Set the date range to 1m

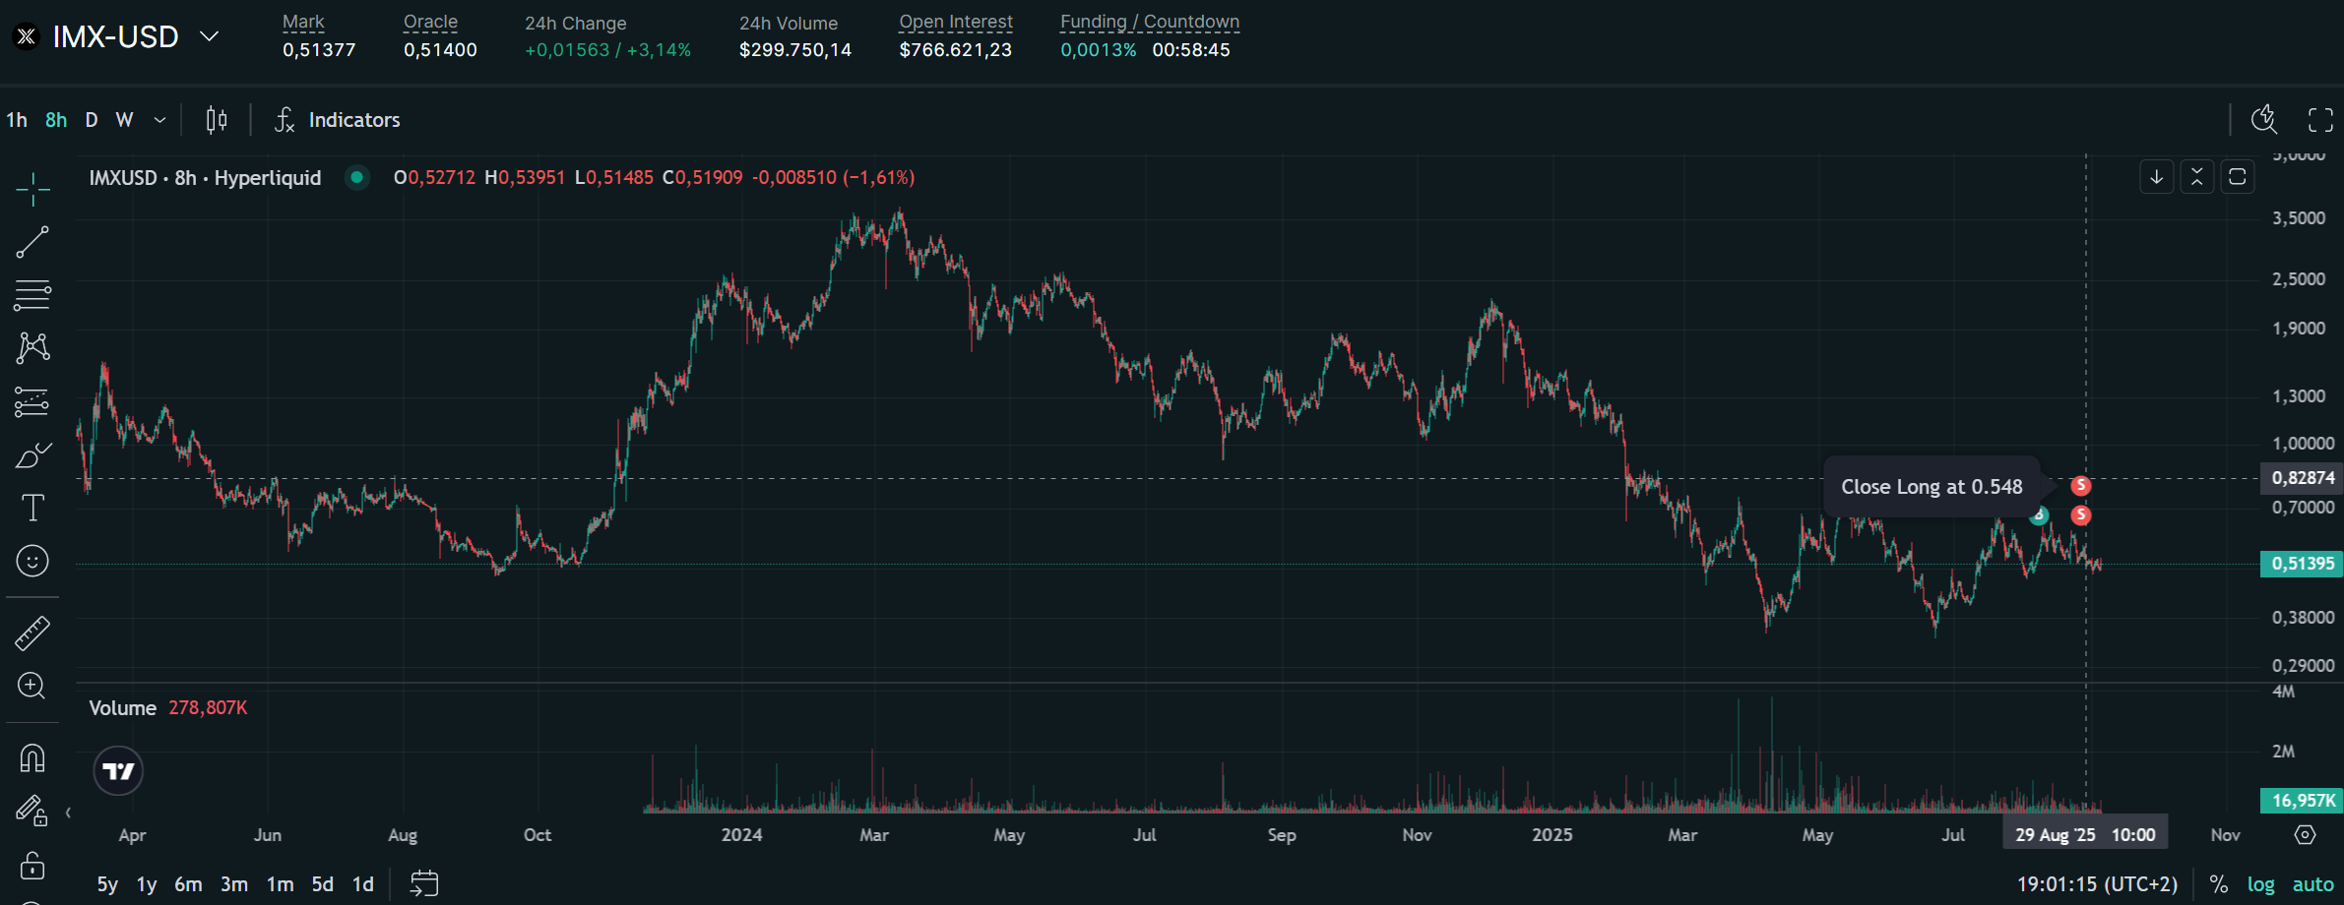[x=280, y=884]
